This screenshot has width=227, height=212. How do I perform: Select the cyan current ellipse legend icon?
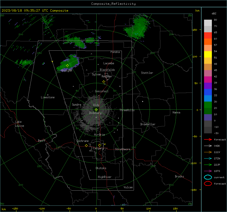point(208,177)
